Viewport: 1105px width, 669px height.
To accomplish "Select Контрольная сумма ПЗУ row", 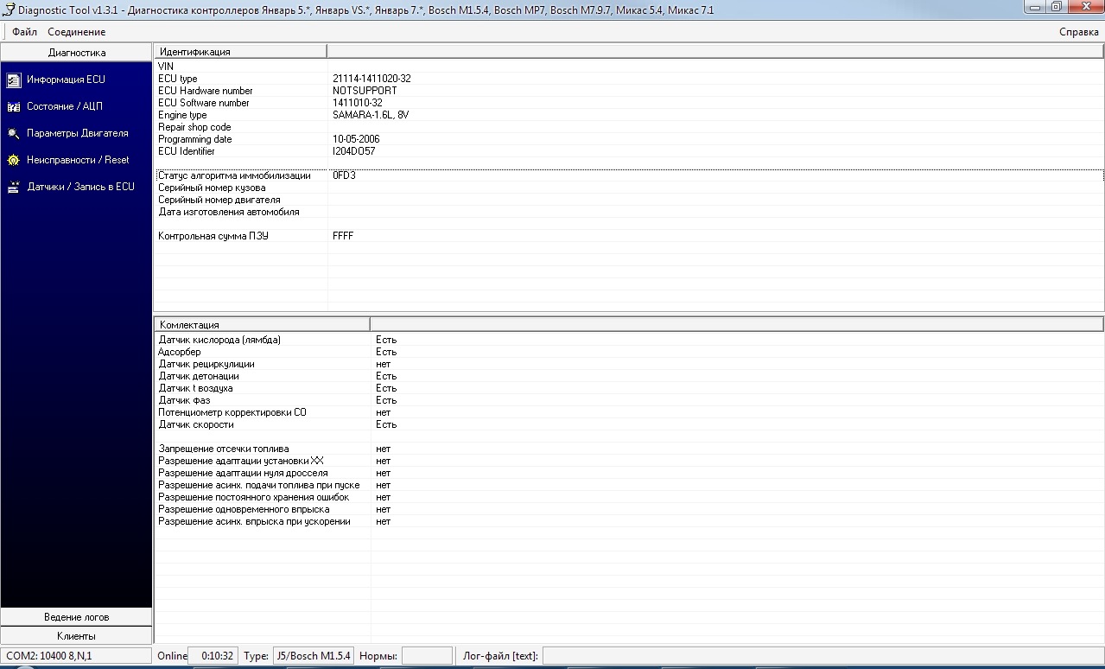I will tap(629, 236).
